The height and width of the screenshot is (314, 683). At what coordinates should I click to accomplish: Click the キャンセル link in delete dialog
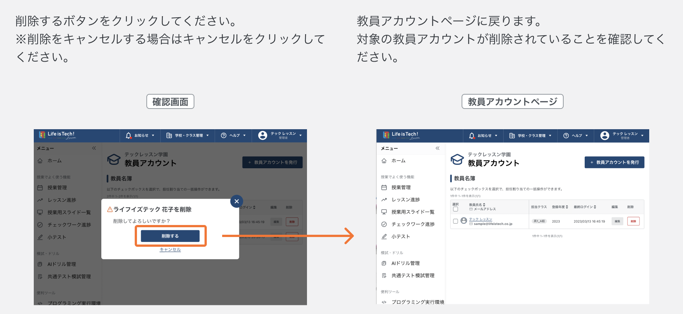(x=170, y=249)
